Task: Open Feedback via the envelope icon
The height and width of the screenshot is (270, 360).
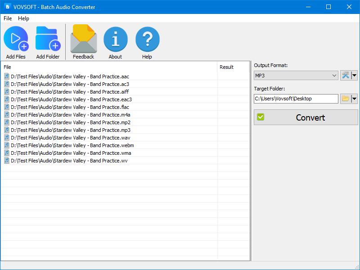Action: (x=83, y=40)
